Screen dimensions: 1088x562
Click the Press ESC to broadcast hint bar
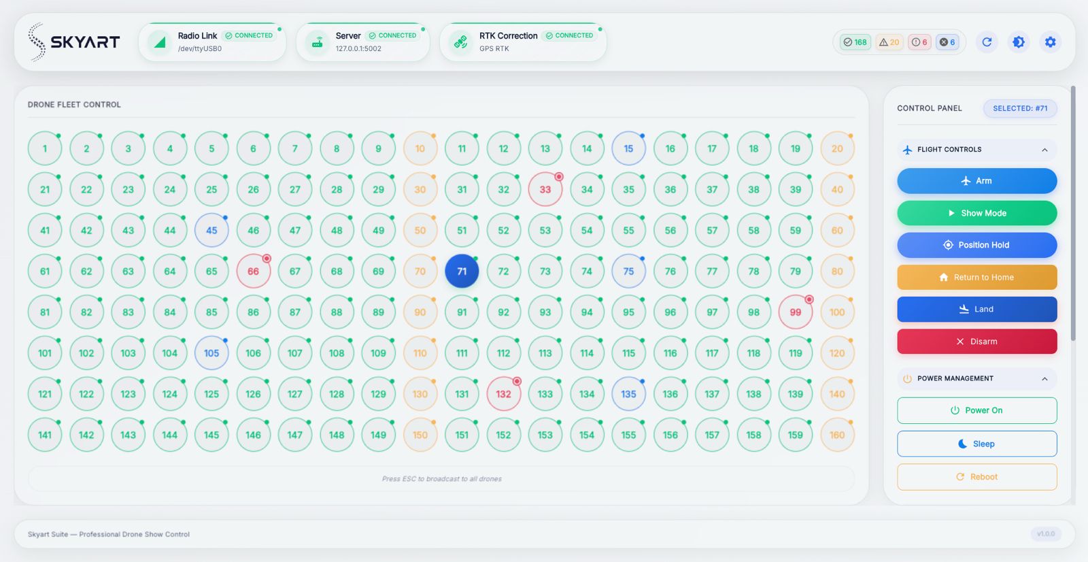(x=441, y=479)
